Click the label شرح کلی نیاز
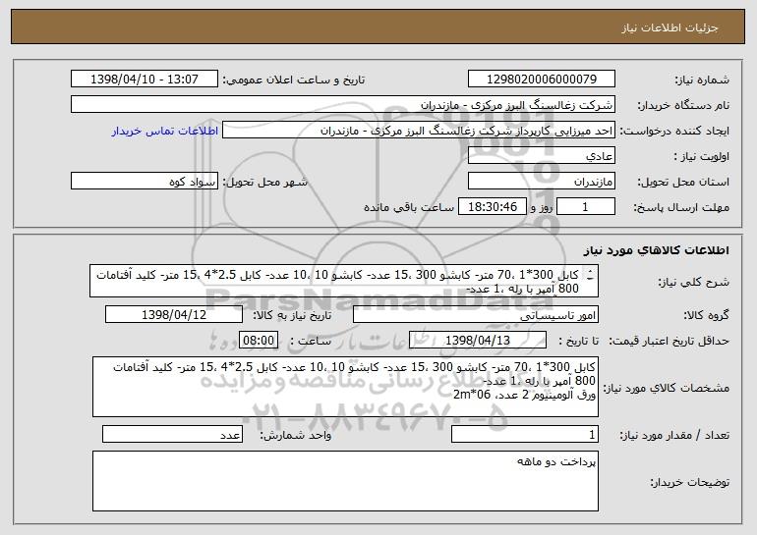Viewport: 757px width, 535px height. click(x=694, y=282)
